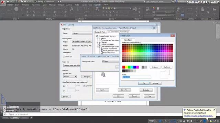
Task: Toggle the Center the plot checkbox
Action: click(84, 86)
